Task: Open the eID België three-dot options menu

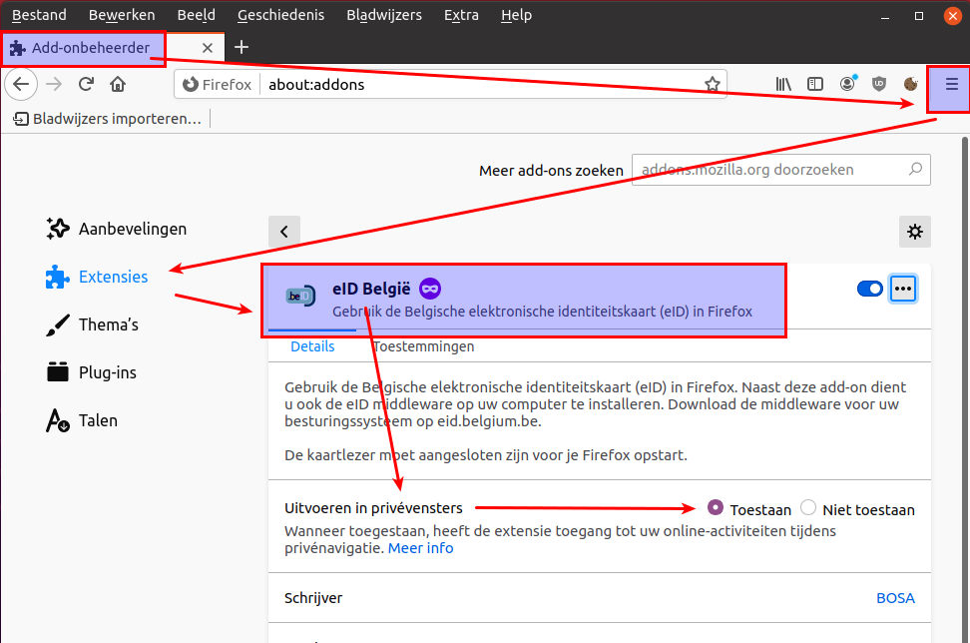Action: tap(903, 289)
